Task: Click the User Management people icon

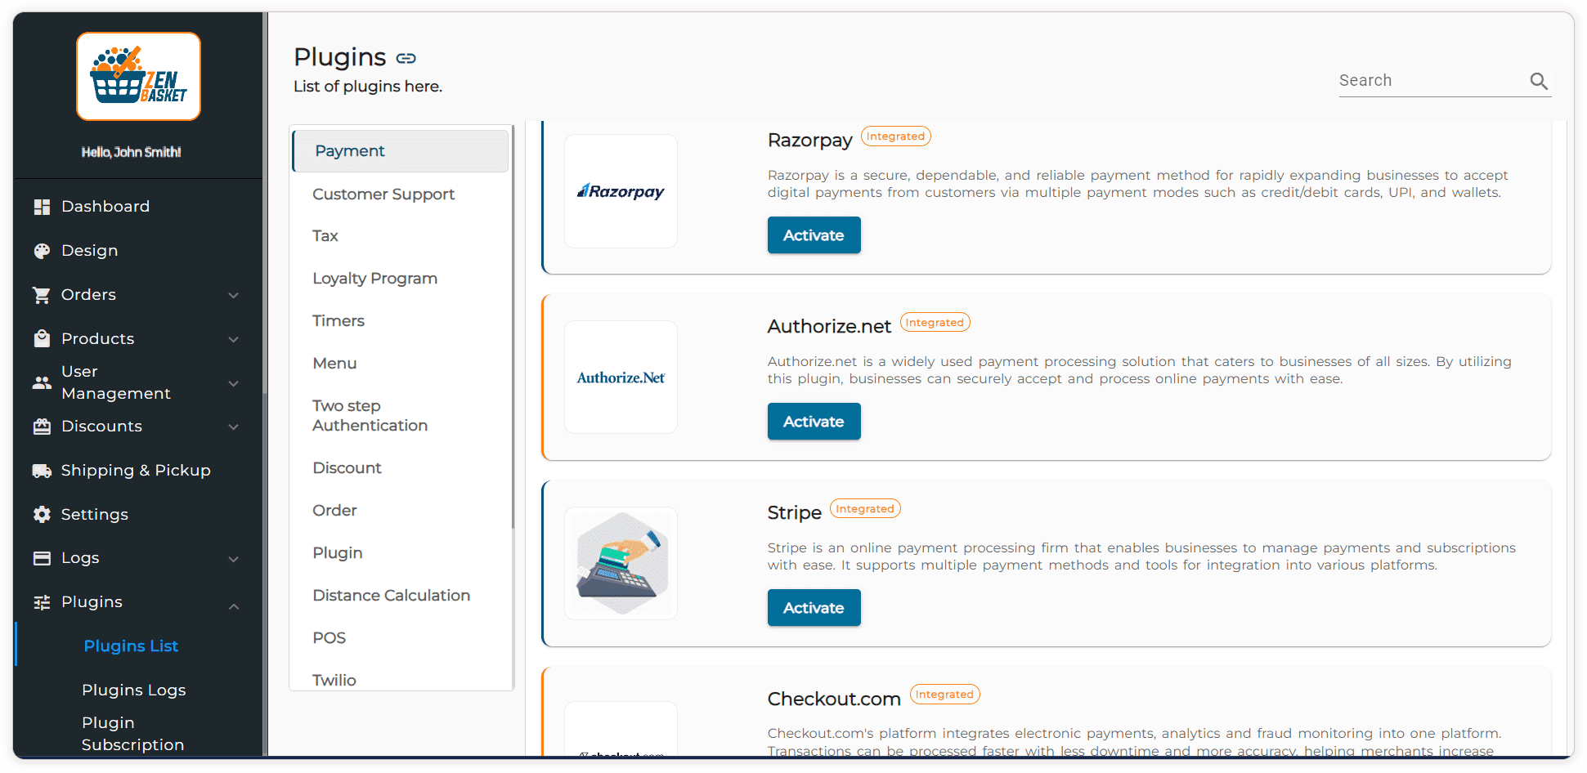Action: 42,382
